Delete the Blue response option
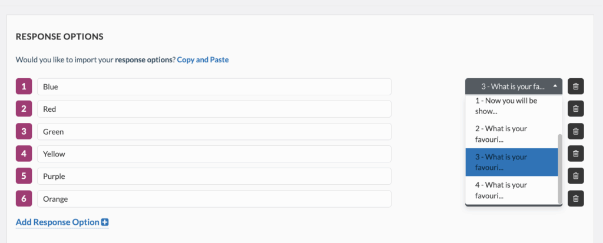This screenshot has height=243, width=603. (x=575, y=86)
